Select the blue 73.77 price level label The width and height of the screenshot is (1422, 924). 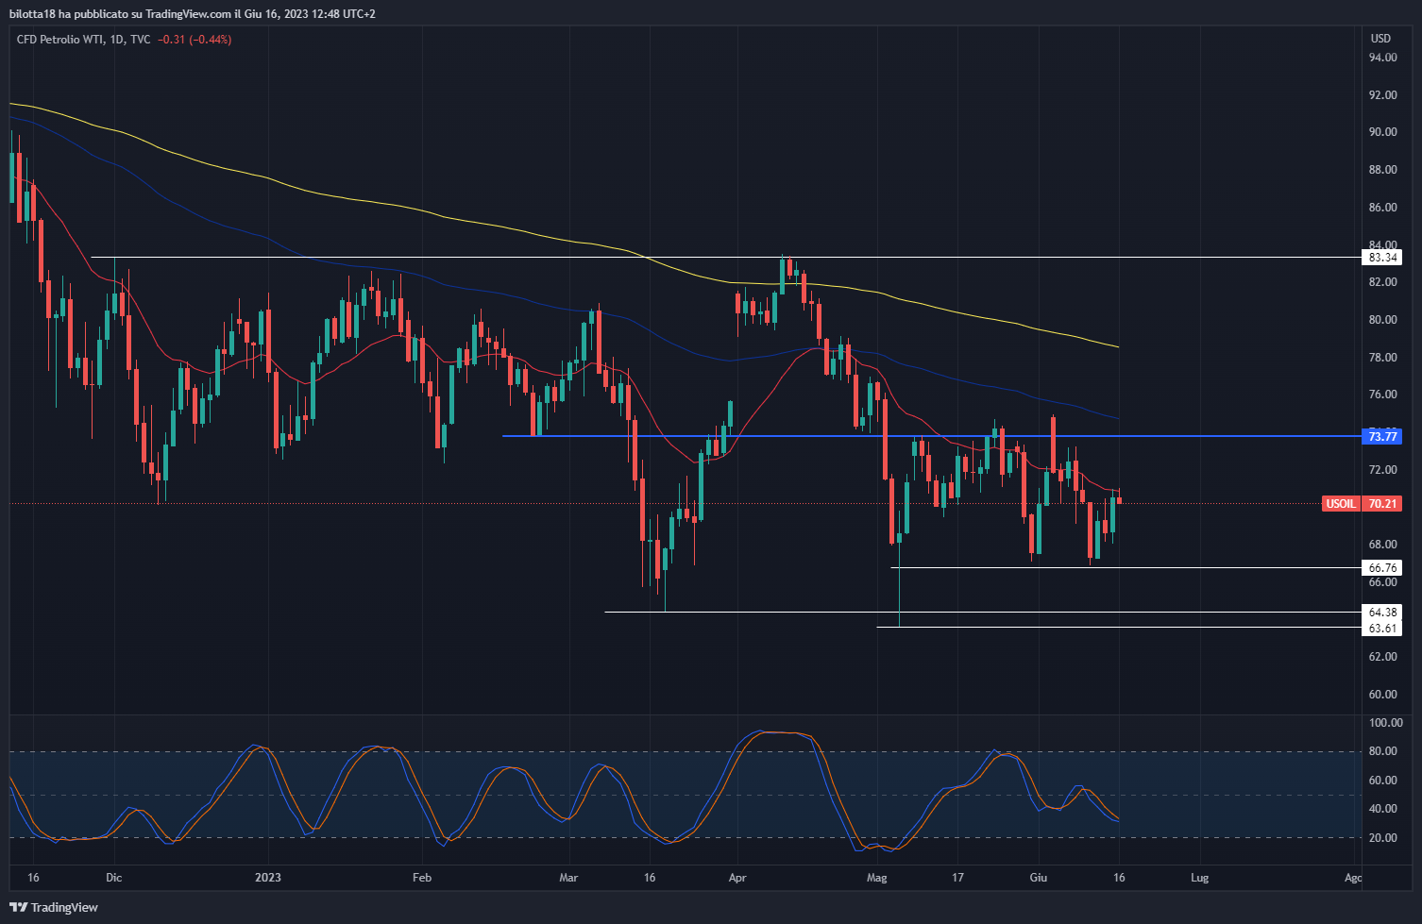[1382, 436]
